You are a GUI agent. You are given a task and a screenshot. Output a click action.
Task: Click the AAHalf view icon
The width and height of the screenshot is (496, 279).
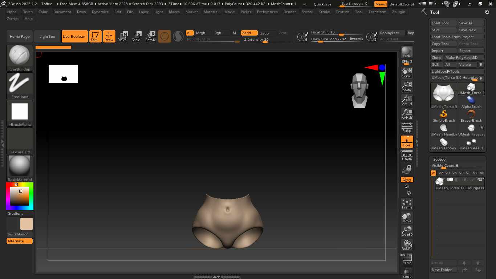[x=407, y=114]
